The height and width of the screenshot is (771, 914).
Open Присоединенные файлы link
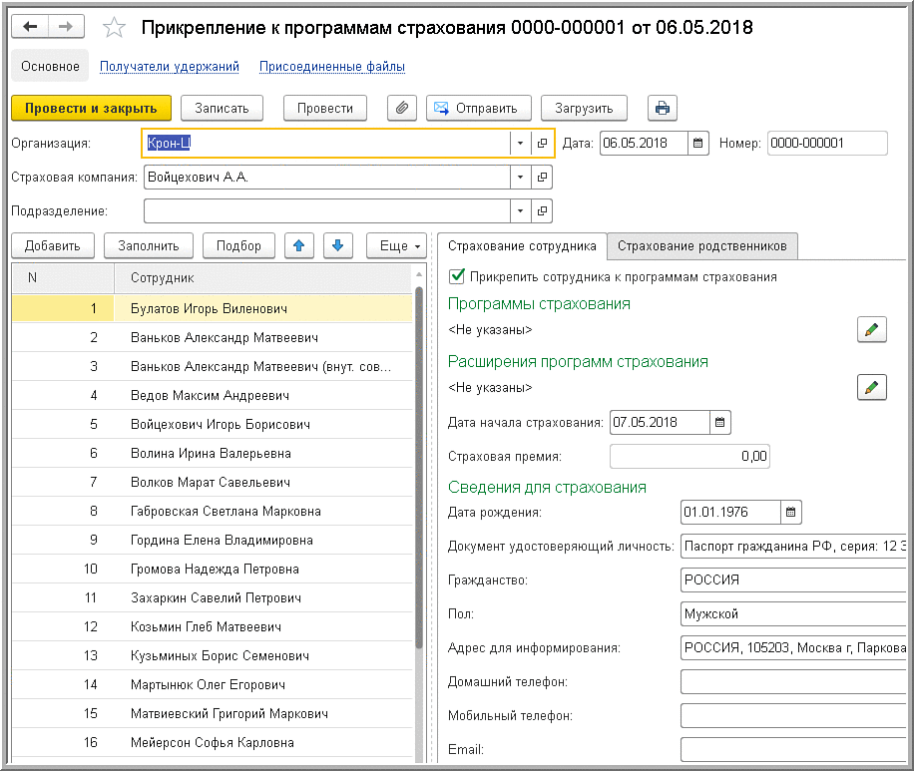pyautogui.click(x=331, y=67)
